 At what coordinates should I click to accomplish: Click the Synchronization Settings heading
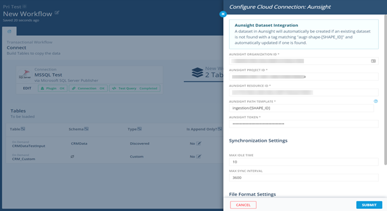(258, 140)
